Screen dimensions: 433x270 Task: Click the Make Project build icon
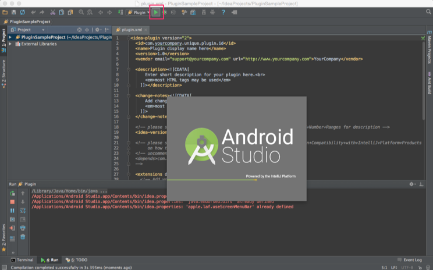(120, 12)
